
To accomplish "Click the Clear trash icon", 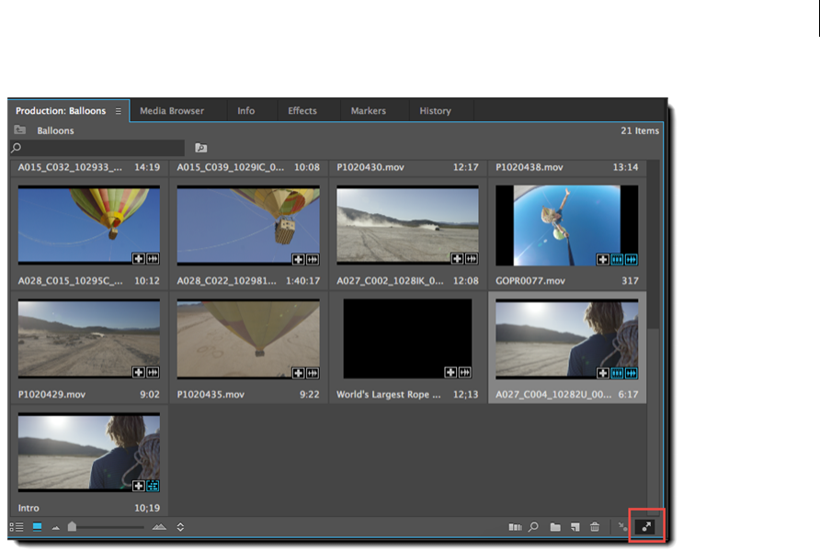I will pyautogui.click(x=595, y=527).
